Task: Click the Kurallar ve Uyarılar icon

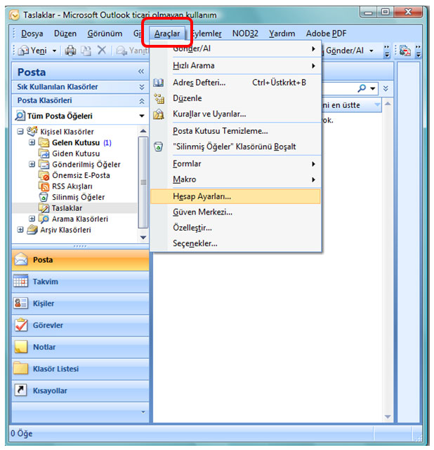Action: [159, 114]
